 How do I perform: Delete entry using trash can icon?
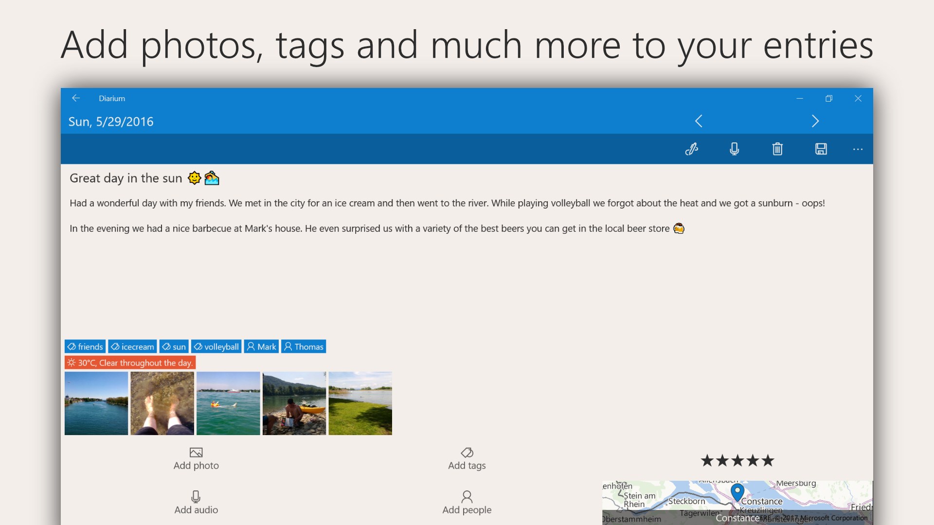pos(777,149)
